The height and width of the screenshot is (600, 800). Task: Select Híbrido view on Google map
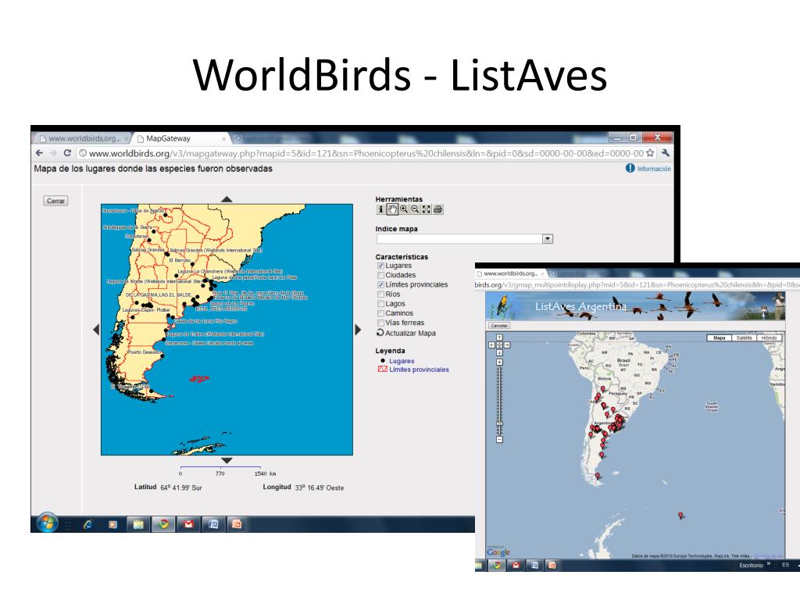coord(769,337)
